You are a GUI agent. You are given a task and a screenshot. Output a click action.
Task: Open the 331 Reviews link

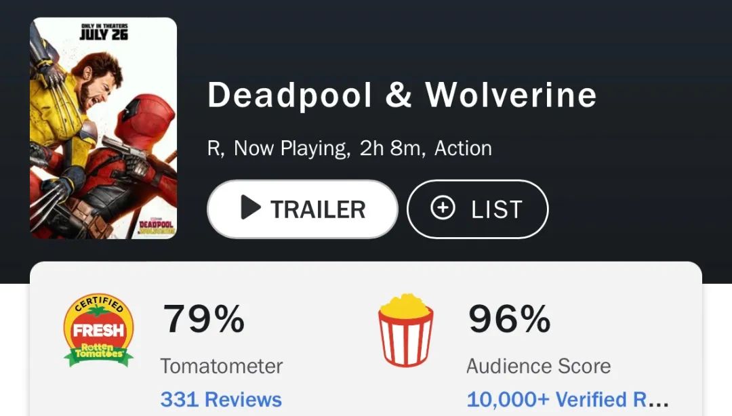(x=221, y=399)
